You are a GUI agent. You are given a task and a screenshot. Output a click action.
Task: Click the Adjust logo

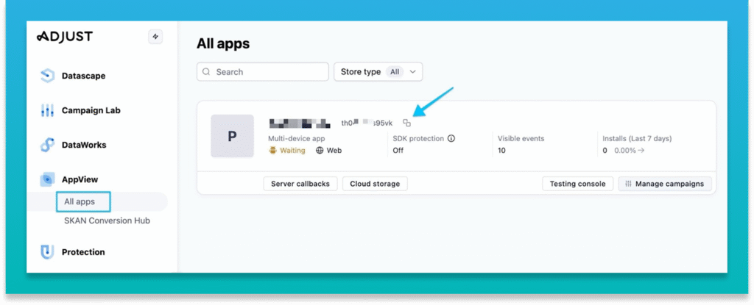click(65, 37)
